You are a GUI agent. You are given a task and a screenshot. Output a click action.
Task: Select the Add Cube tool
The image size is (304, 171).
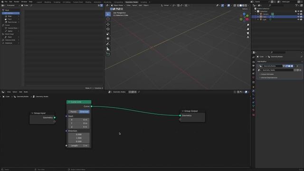(x=108, y=54)
